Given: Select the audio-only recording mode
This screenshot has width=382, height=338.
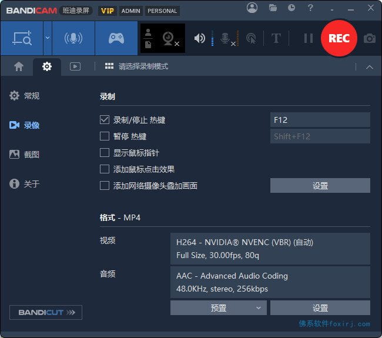Looking at the screenshot, I should pos(73,38).
